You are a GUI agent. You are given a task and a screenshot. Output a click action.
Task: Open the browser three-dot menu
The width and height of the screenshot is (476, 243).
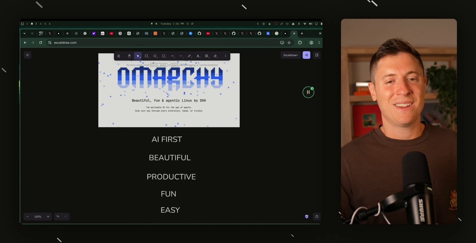[x=319, y=43]
